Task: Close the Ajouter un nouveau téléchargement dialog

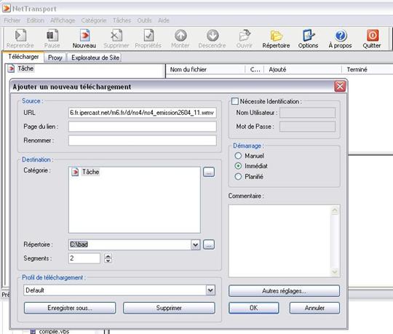Action: (340, 87)
